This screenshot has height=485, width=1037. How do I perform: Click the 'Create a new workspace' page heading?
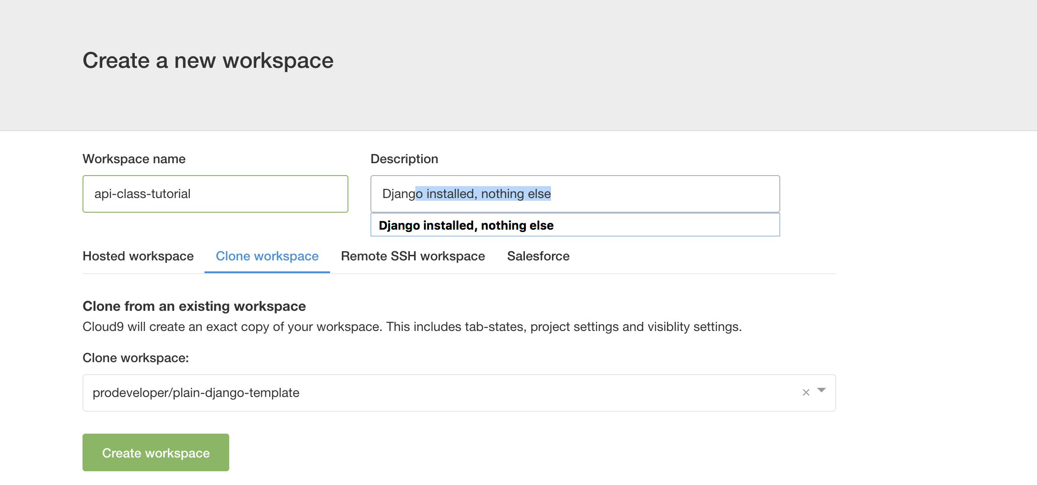point(208,61)
